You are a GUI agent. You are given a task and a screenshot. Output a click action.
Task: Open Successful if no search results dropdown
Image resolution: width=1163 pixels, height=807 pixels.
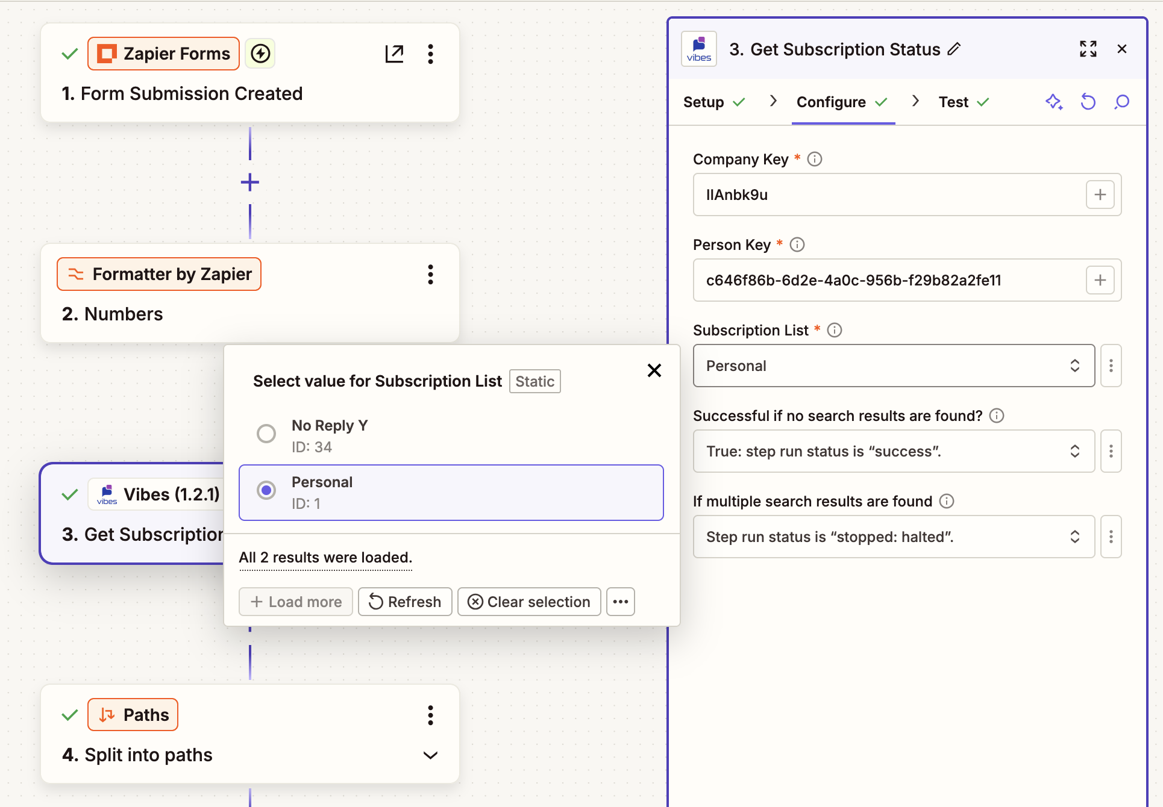[894, 451]
